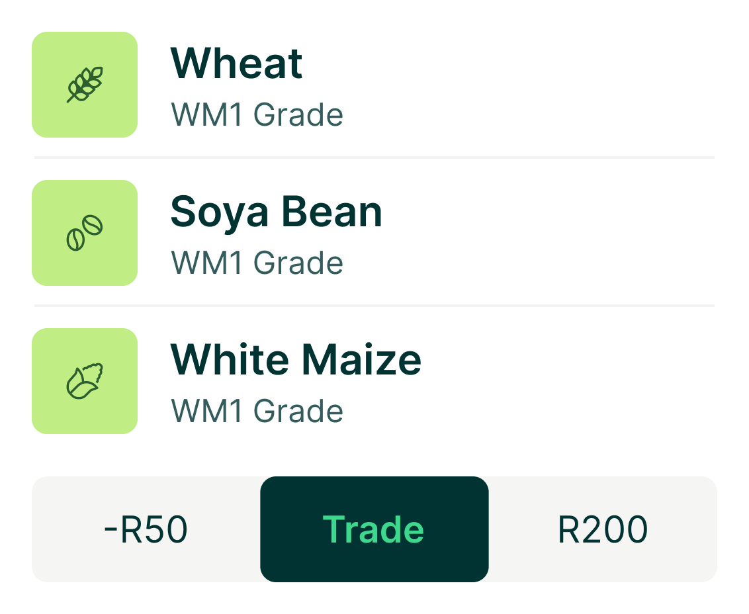Select the Wheat commodity title
749x614 pixels.
pos(236,64)
